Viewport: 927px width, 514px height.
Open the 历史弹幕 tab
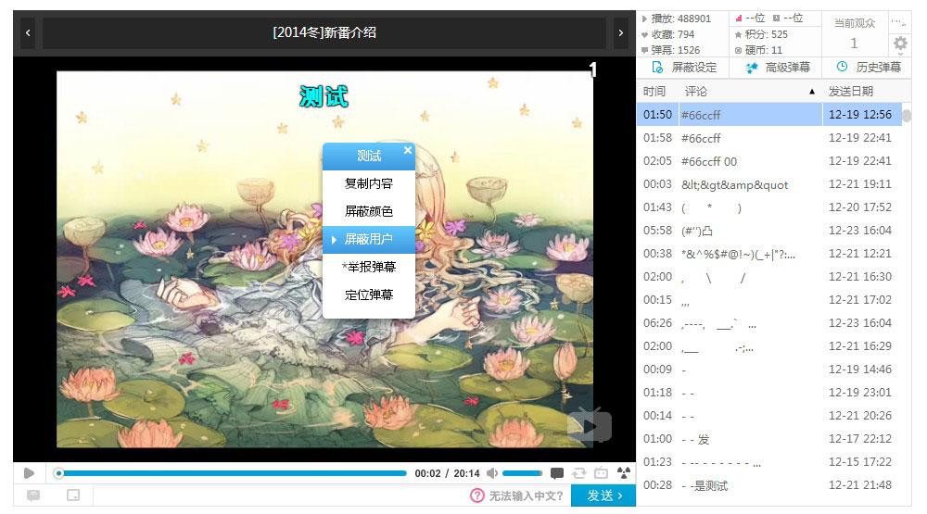click(x=868, y=68)
